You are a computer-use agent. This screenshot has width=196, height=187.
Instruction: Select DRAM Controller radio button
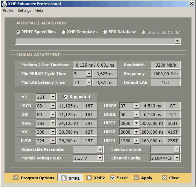pyautogui.click(x=143, y=32)
